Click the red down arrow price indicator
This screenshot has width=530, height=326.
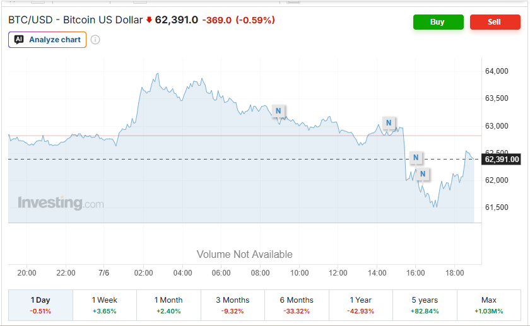click(149, 20)
